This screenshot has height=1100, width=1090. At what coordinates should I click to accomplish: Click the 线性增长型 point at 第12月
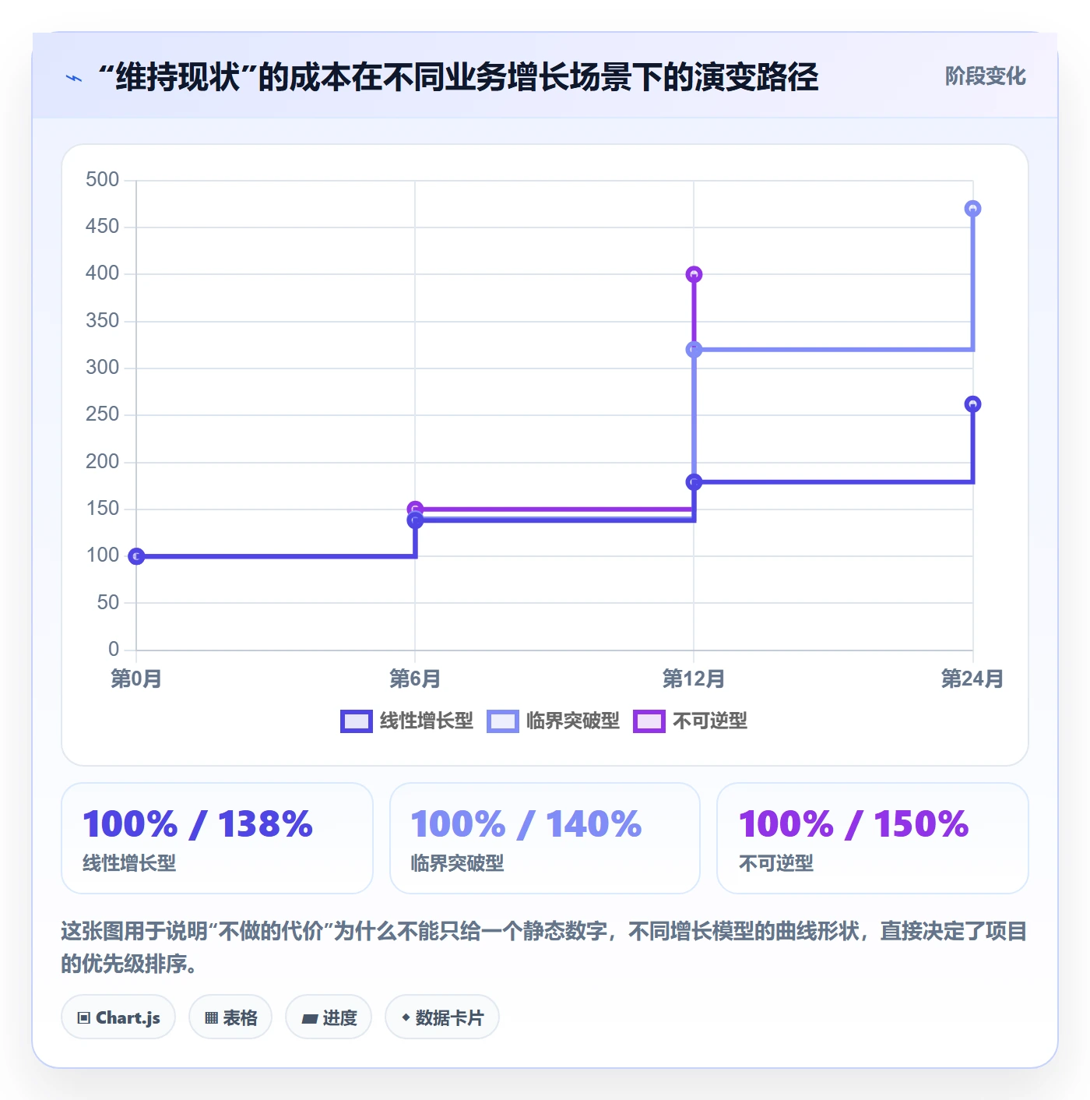[x=694, y=482]
